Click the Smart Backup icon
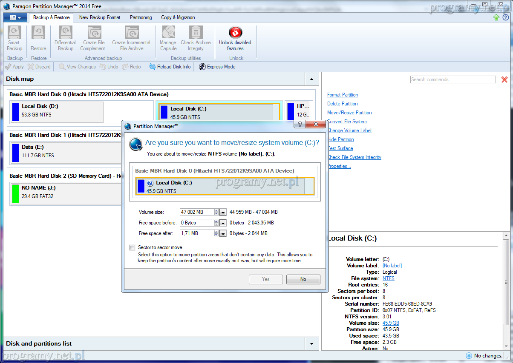This screenshot has height=363, width=513. [14, 33]
